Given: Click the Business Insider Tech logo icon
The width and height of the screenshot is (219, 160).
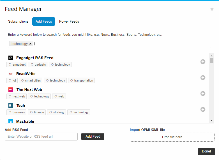Looking at the screenshot, I should pyautogui.click(x=11, y=106).
